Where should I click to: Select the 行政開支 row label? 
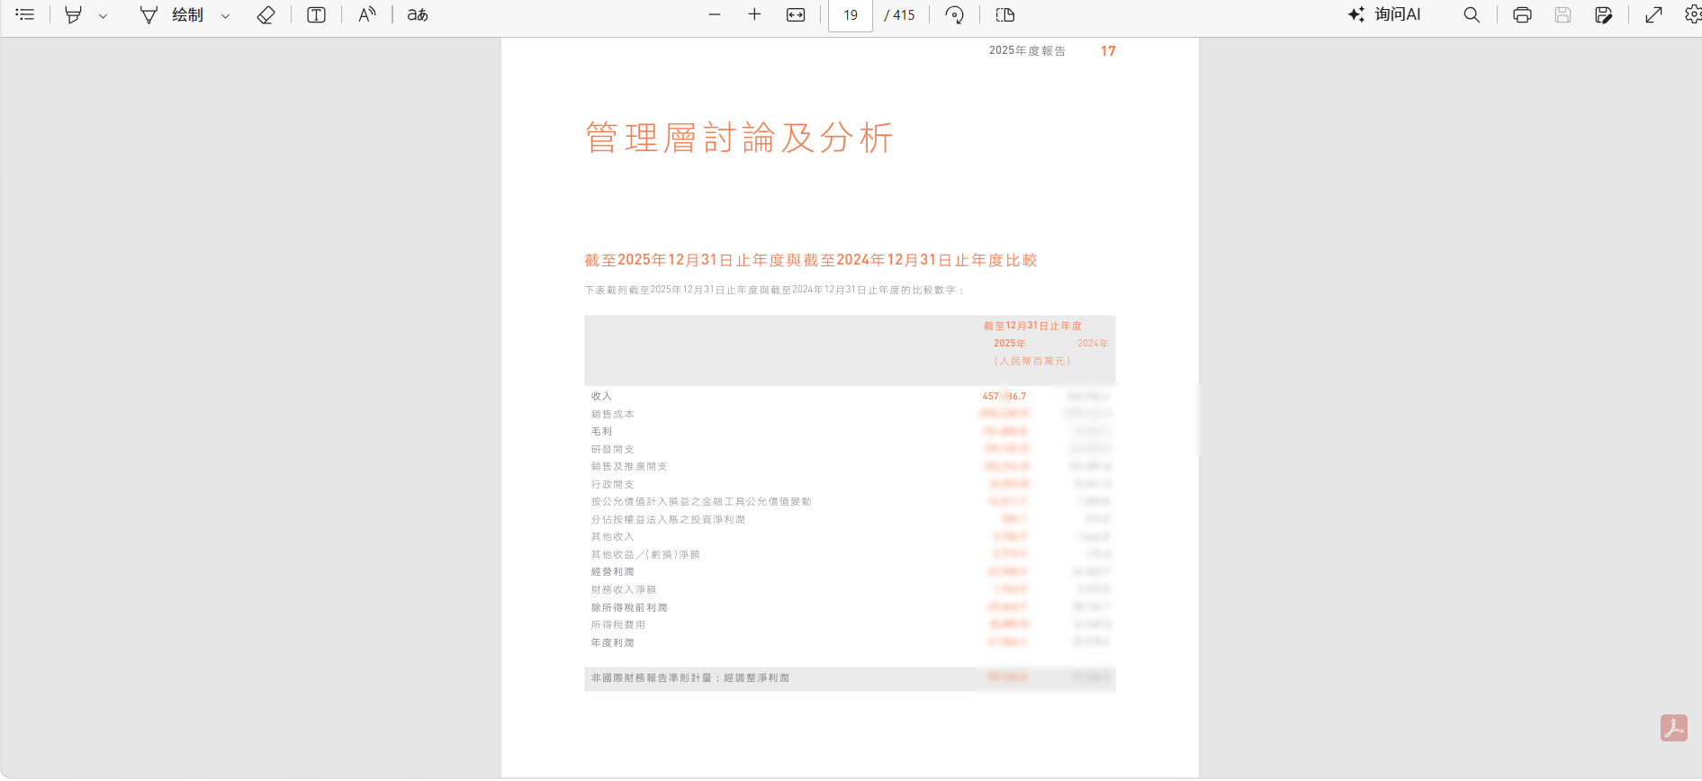click(x=612, y=484)
